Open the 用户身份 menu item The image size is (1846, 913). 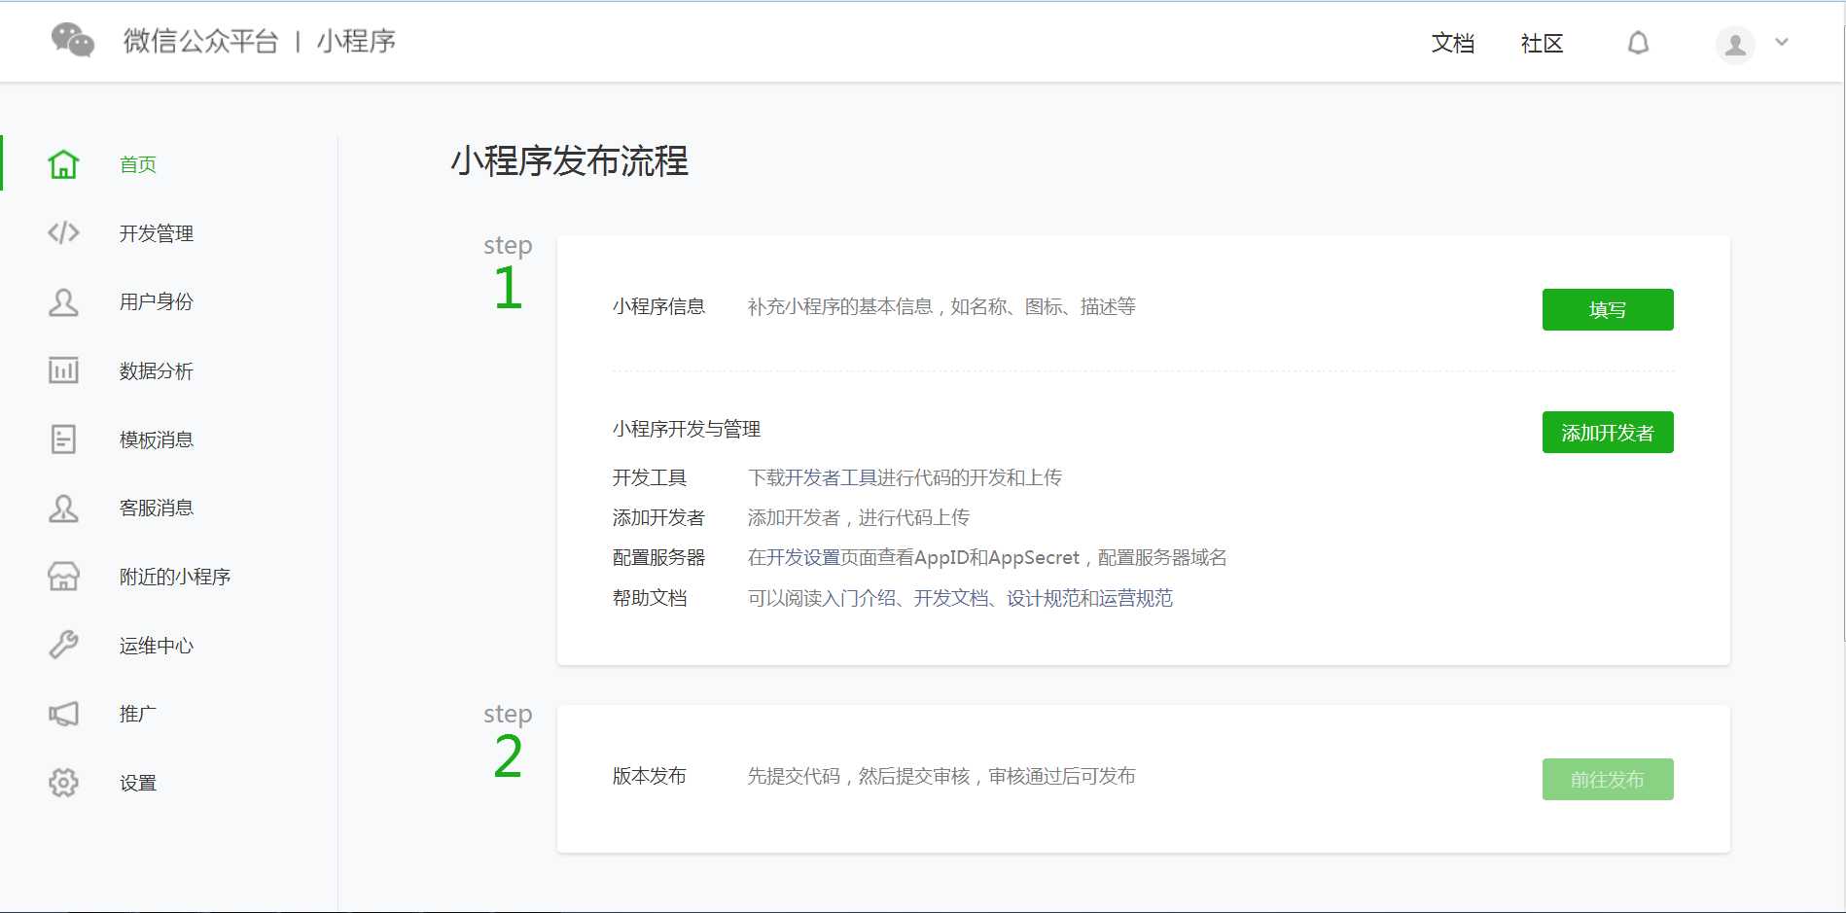pyautogui.click(x=157, y=301)
